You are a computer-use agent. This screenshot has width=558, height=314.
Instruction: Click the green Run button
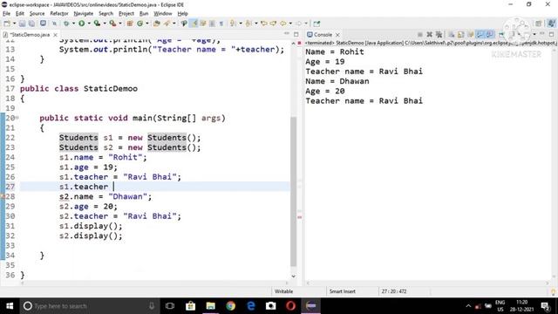point(81,24)
